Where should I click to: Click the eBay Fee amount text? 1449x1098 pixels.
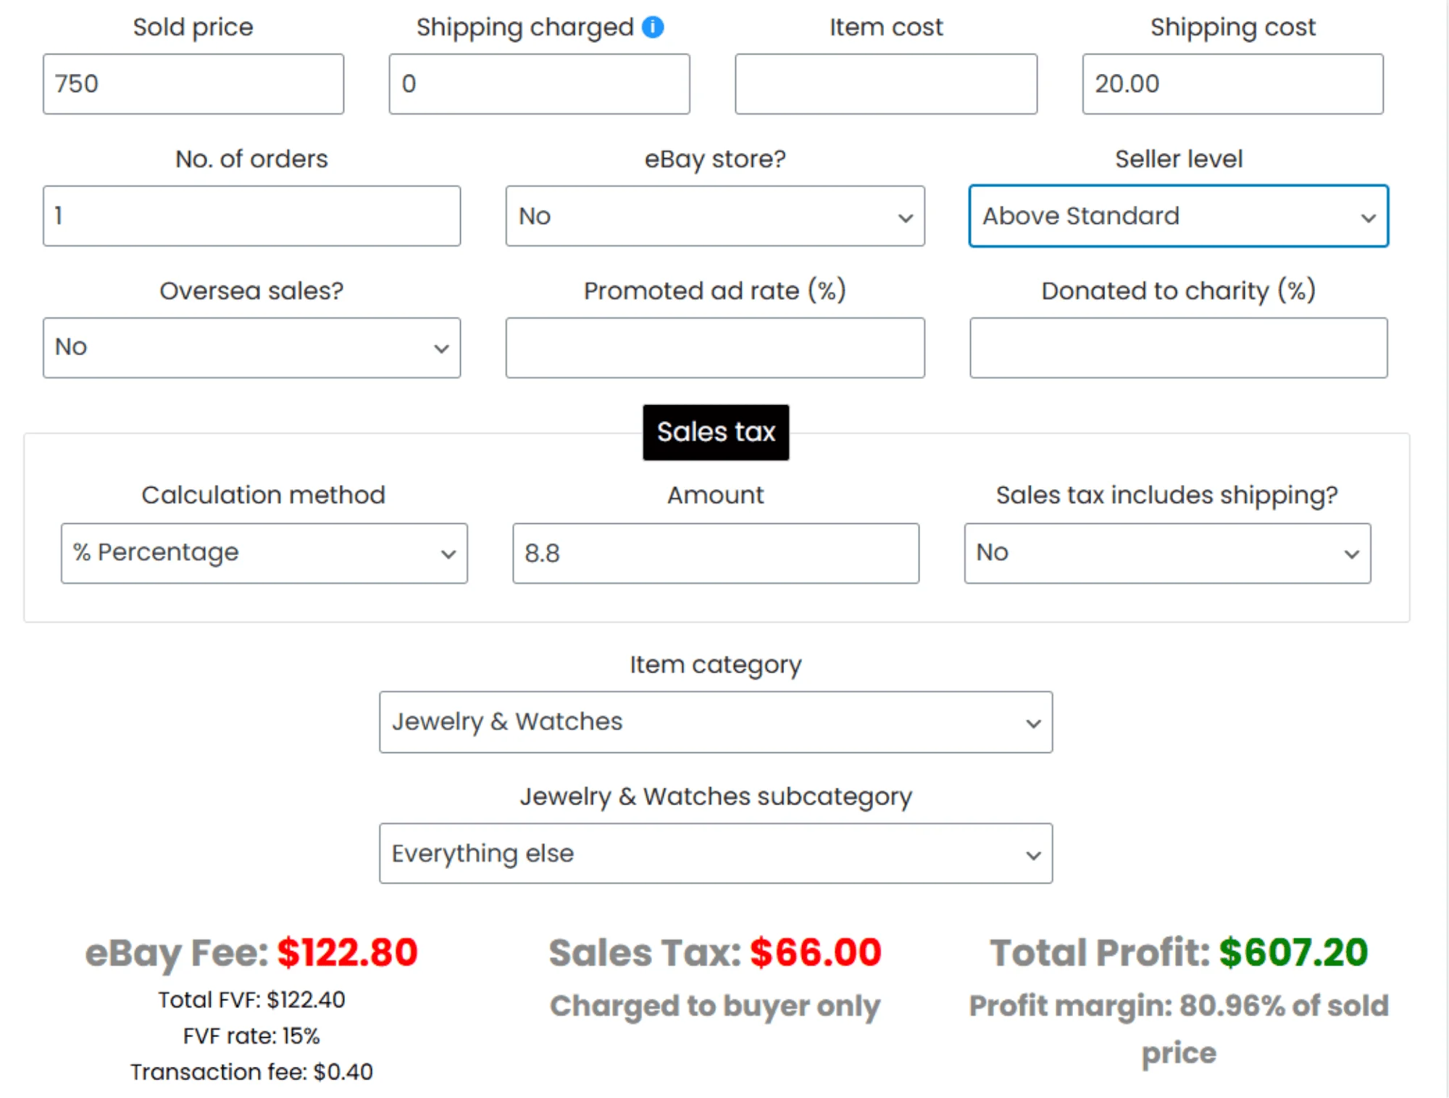click(x=347, y=952)
